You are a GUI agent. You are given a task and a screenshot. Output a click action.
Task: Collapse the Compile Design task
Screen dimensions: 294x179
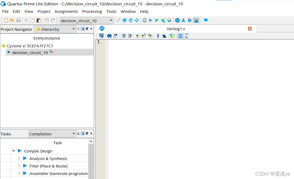[x=13, y=151]
